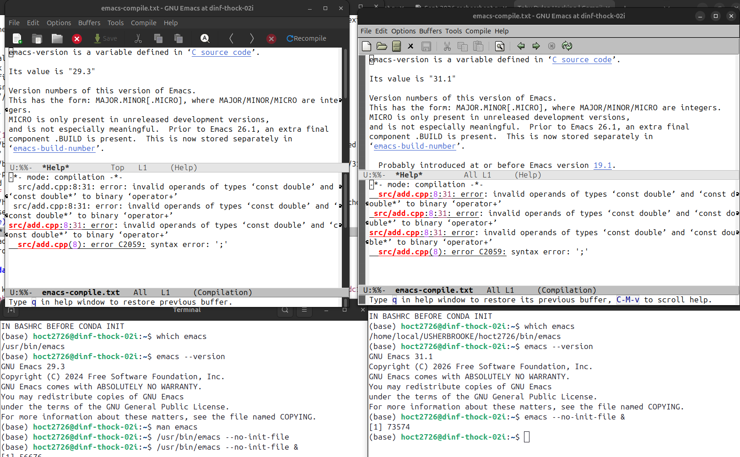Click Save button in left Emacs toolbar
740x457 pixels.
click(105, 38)
